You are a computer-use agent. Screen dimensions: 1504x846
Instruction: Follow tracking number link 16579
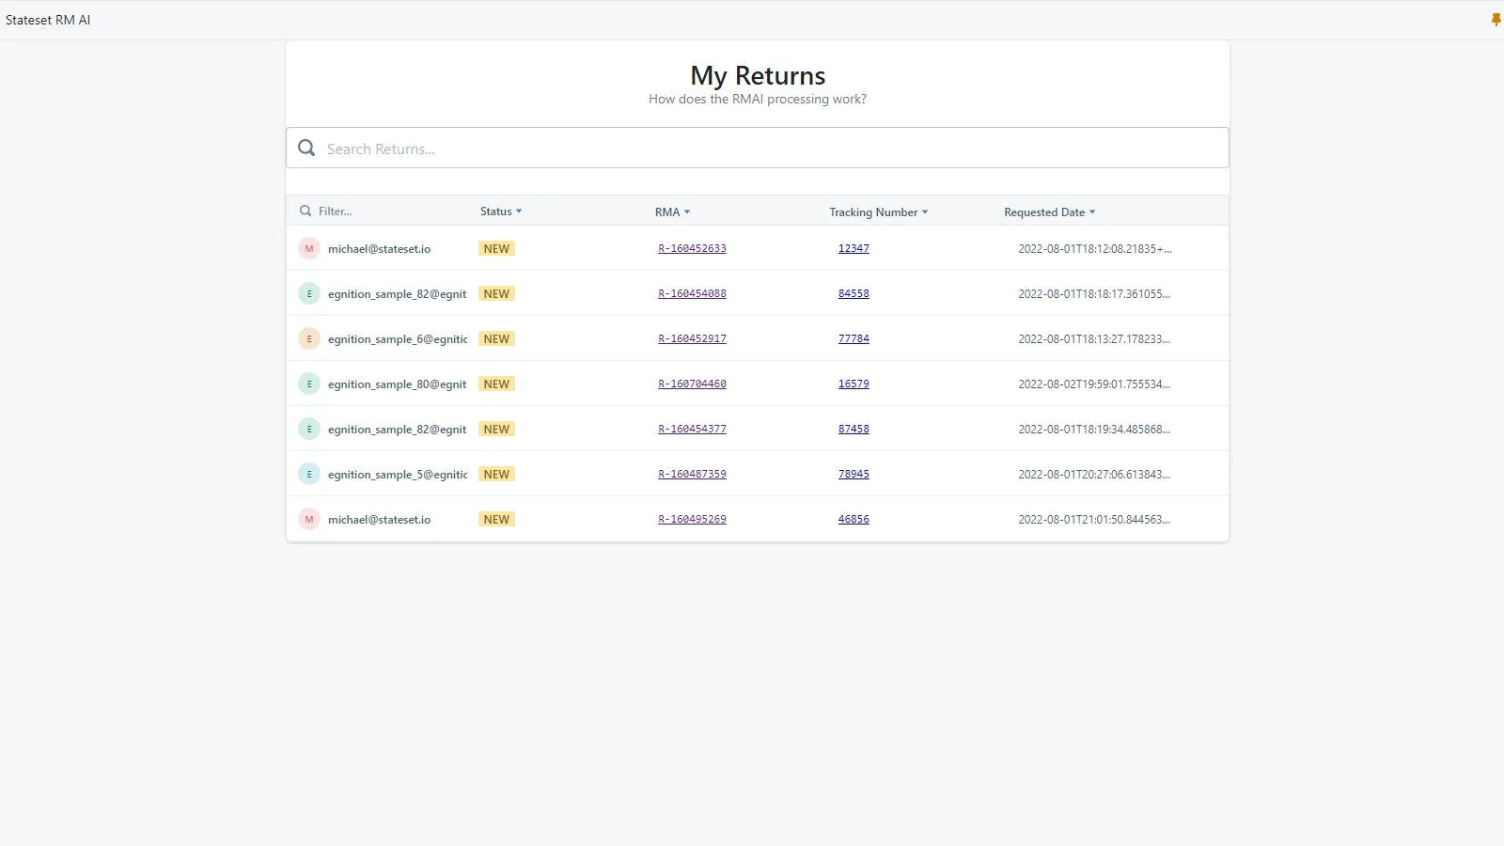(x=854, y=384)
